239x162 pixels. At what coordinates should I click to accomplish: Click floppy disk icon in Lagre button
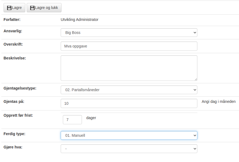coord(9,8)
